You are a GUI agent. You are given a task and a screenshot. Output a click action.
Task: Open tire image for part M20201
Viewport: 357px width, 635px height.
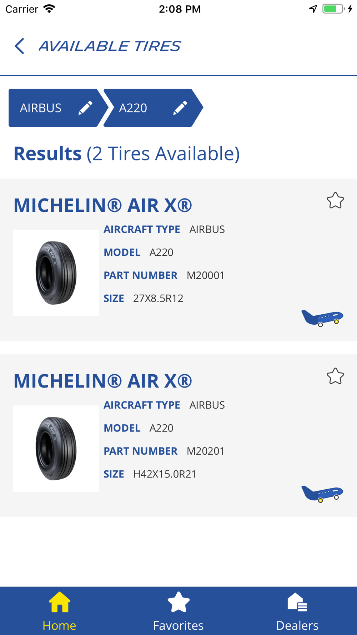pyautogui.click(x=56, y=449)
